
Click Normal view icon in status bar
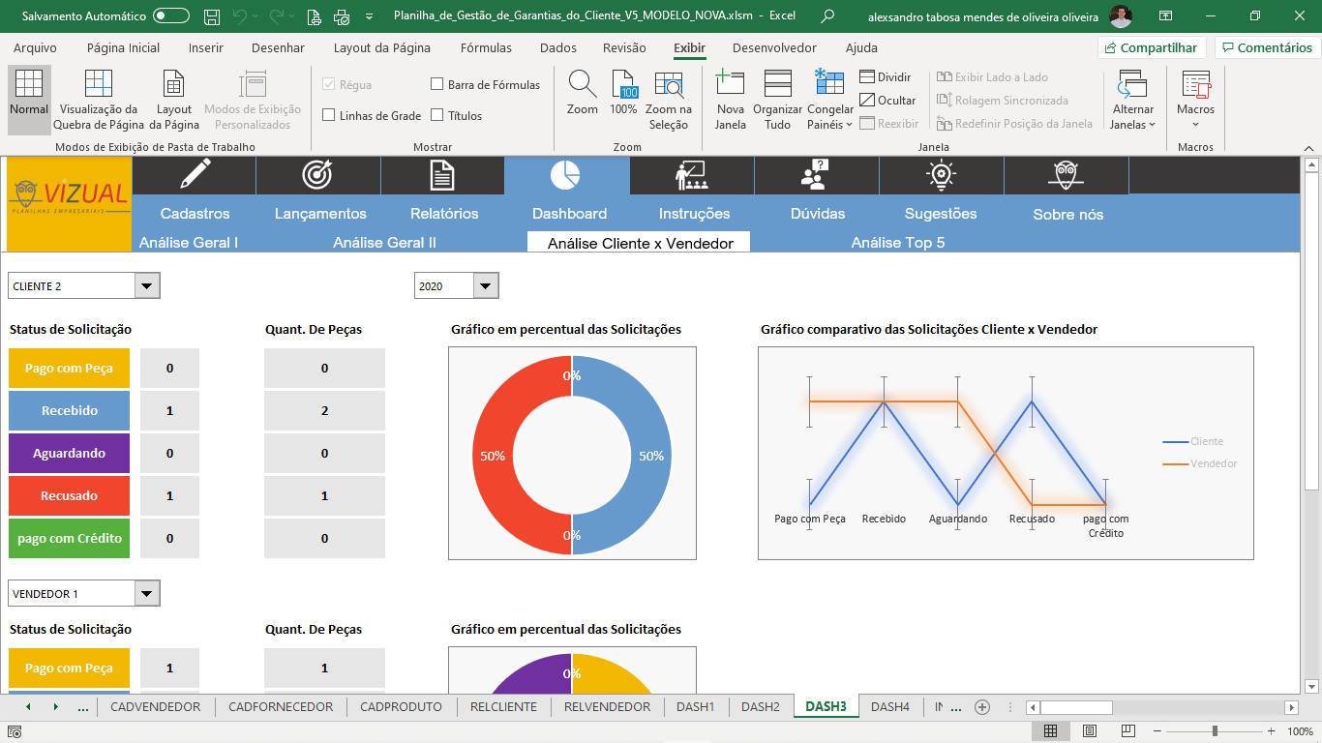(1050, 731)
